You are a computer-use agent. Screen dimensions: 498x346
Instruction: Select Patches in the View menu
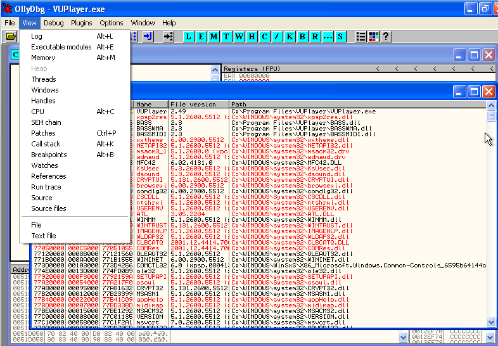75,134
